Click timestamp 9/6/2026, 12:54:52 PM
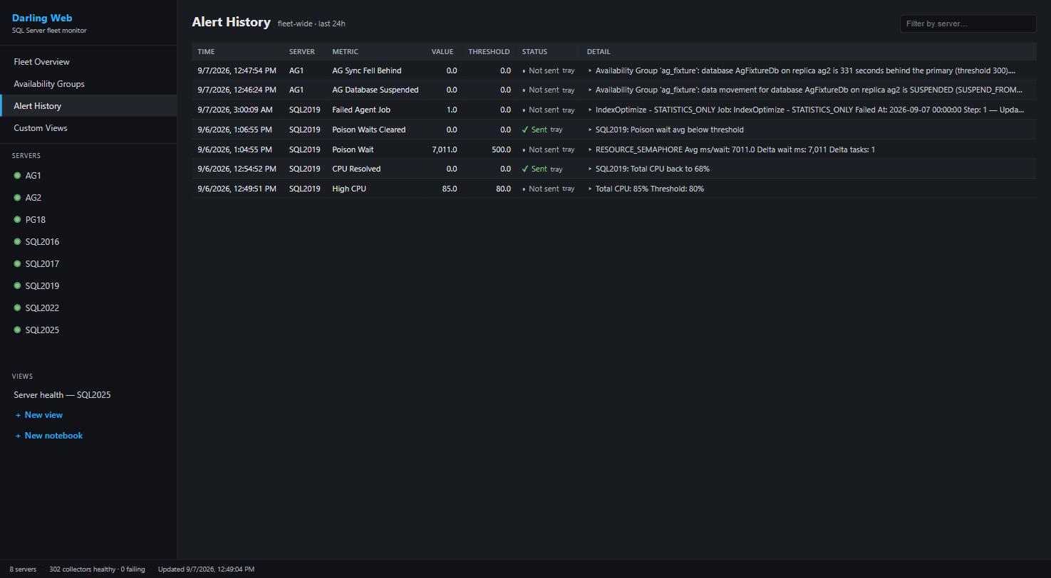 click(237, 169)
